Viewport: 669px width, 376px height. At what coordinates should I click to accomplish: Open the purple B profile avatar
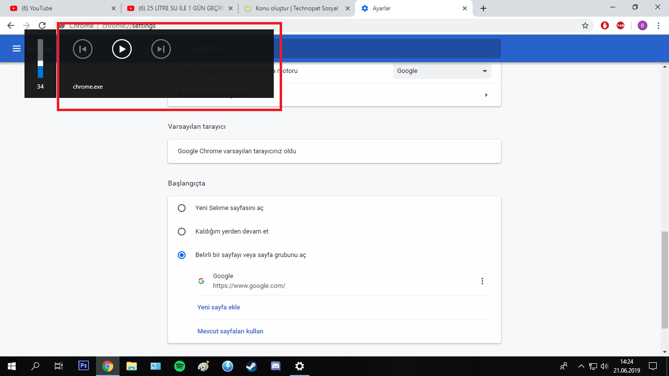(643, 25)
